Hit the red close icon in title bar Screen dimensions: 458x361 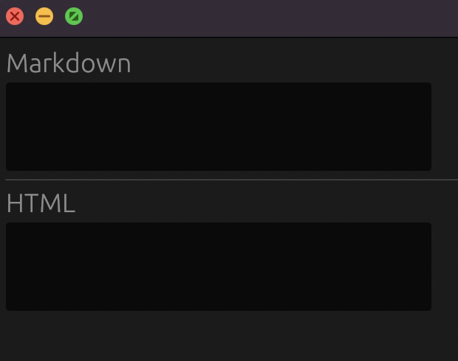point(15,16)
